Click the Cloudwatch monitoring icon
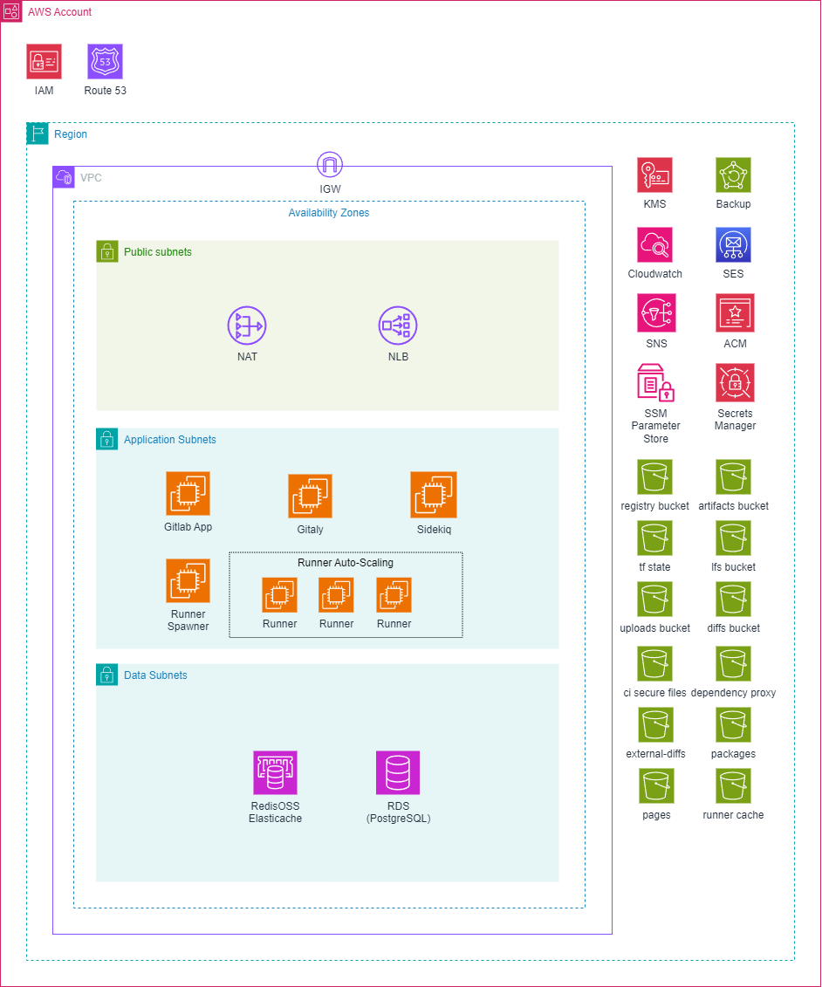This screenshot has height=987, width=822. point(654,245)
